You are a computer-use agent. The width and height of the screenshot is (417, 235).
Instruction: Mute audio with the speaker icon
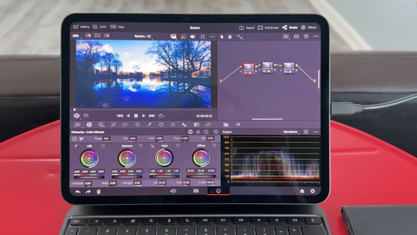[x=193, y=37]
